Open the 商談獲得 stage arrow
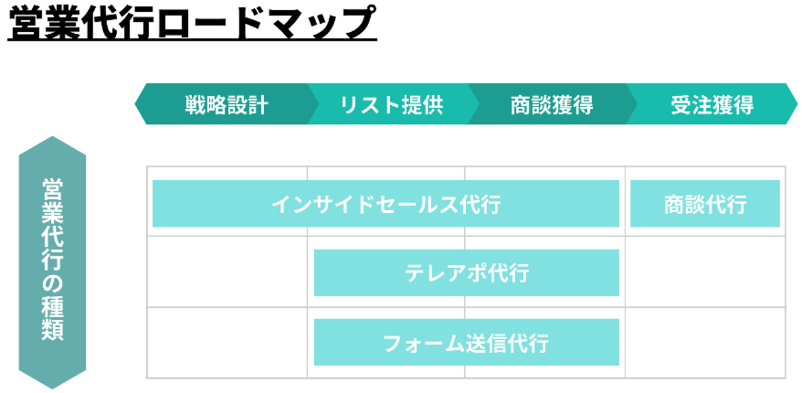The image size is (802, 393). tap(552, 104)
